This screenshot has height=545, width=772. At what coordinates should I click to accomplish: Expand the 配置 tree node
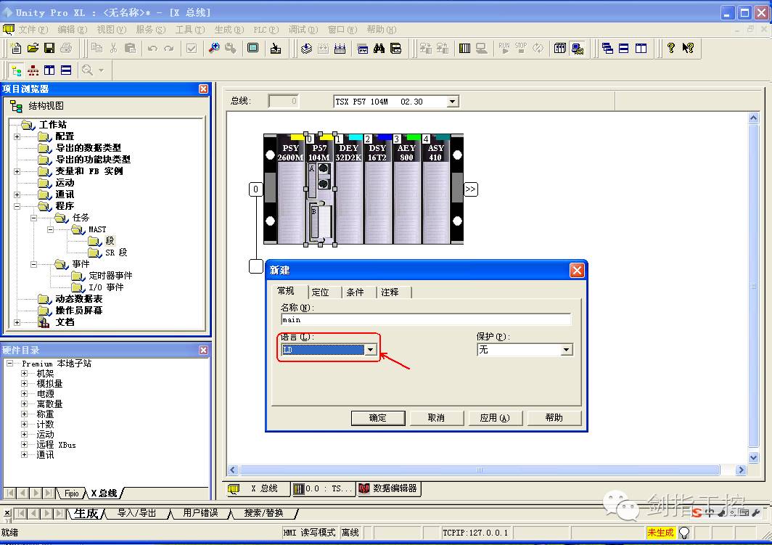[17, 136]
